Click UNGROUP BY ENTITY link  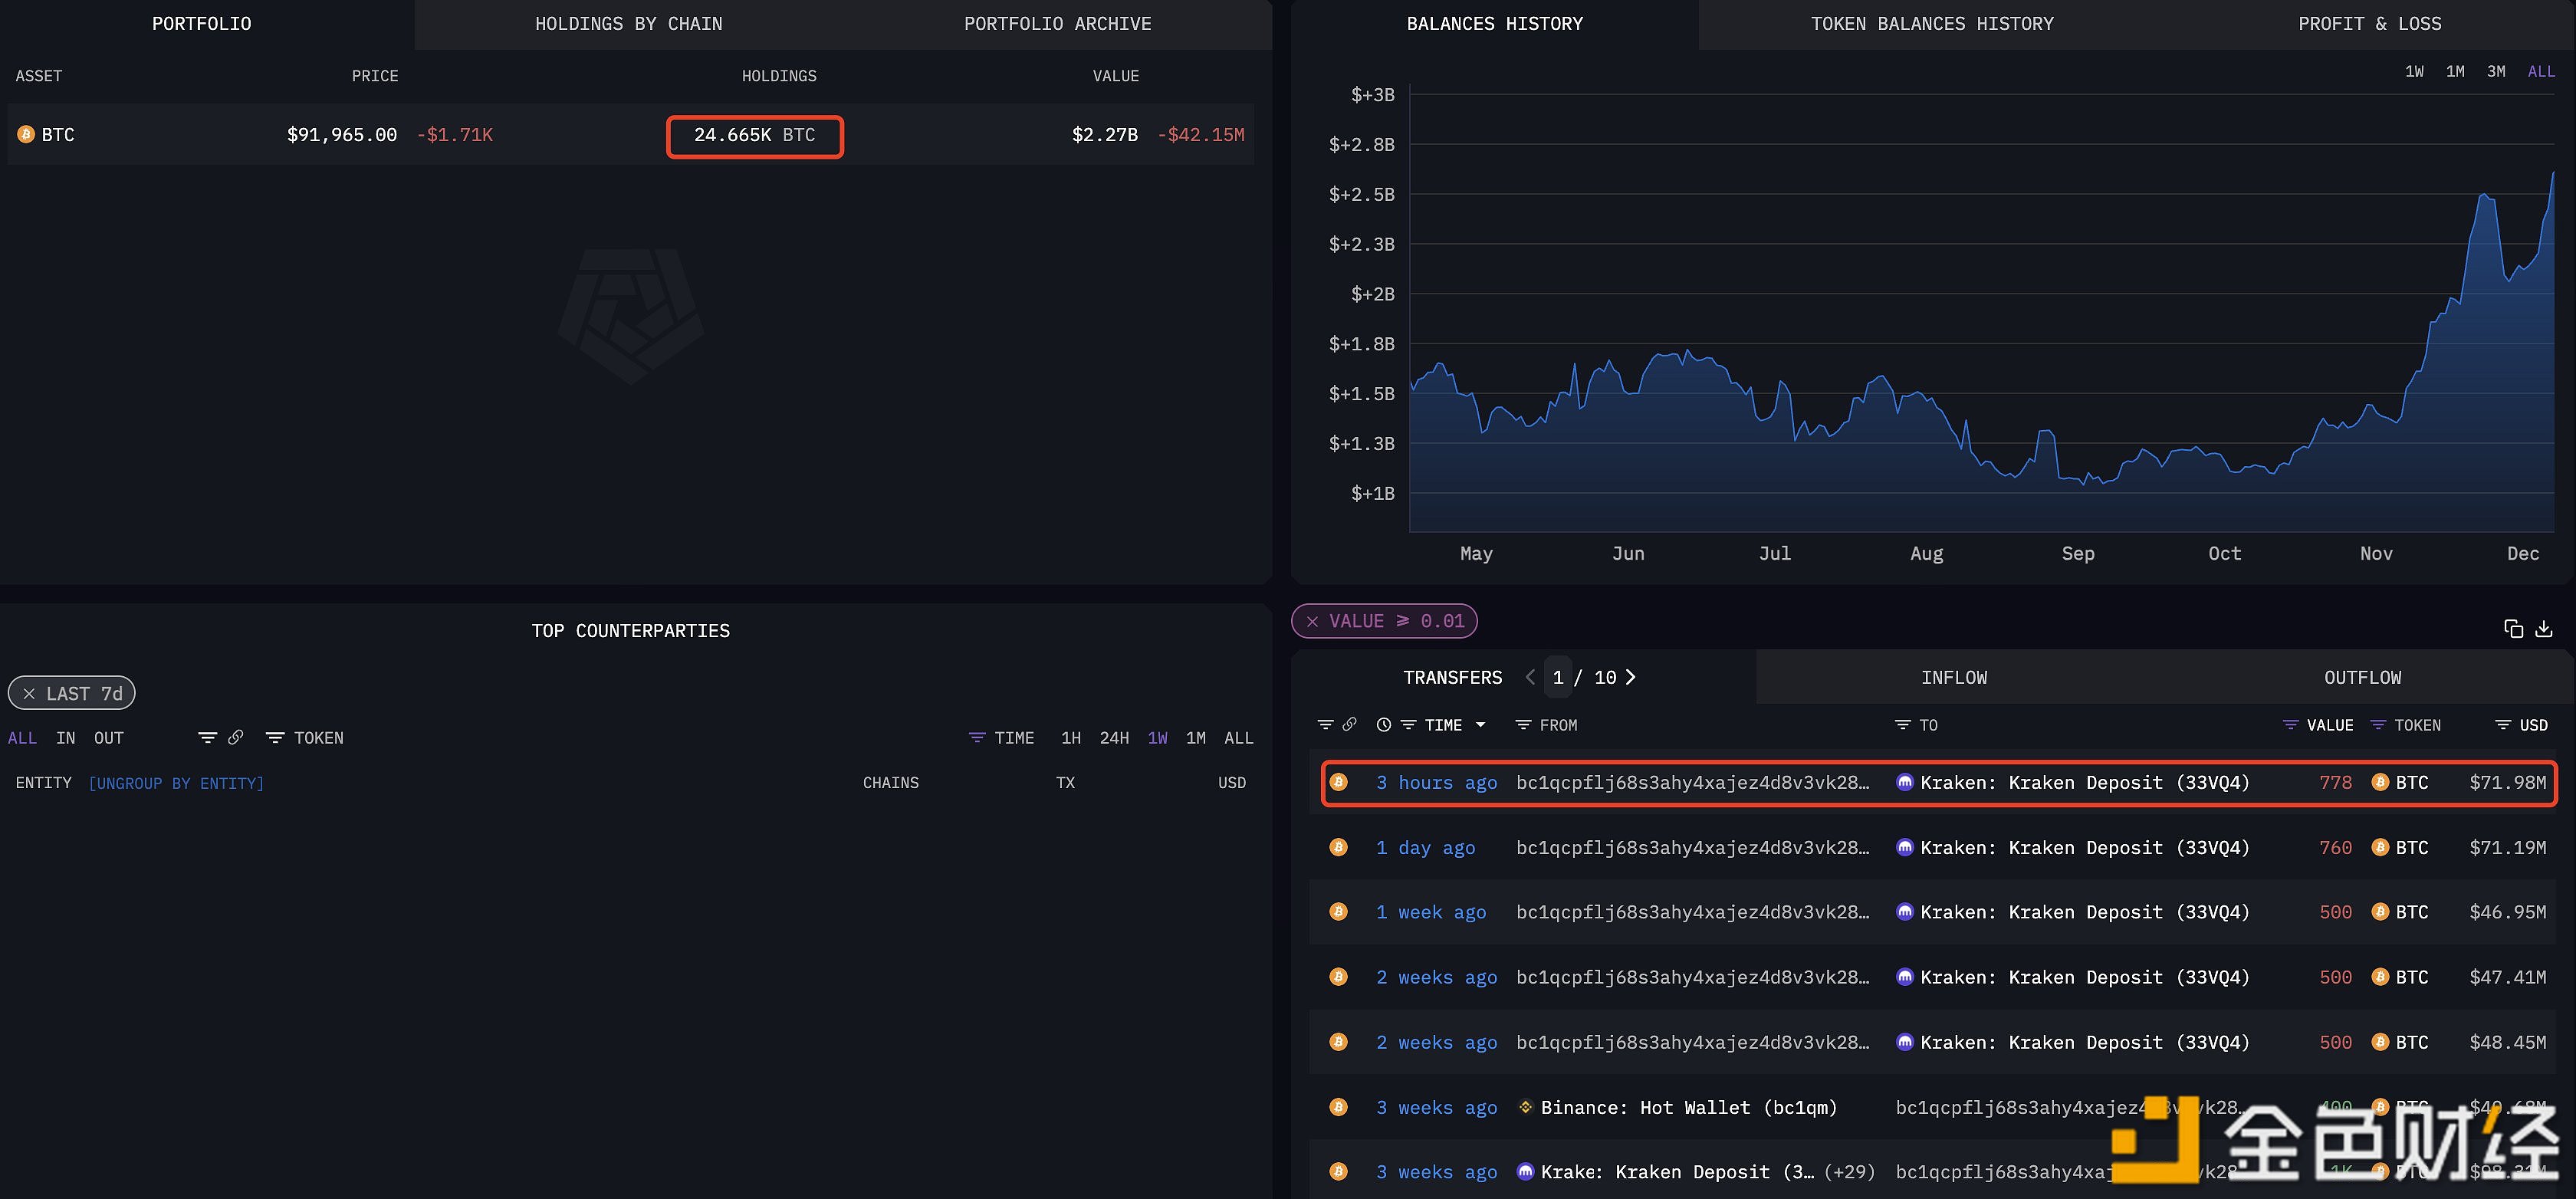176,783
